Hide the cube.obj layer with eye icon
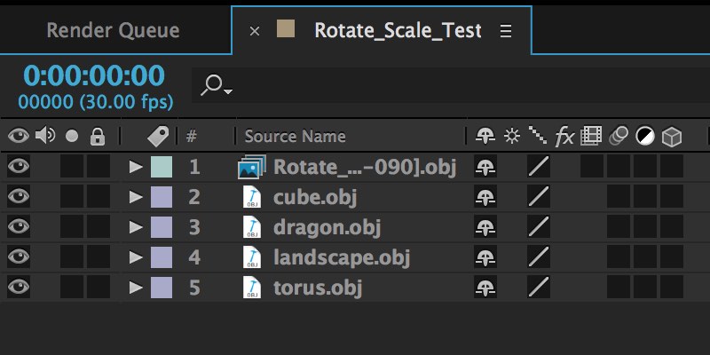 click(18, 196)
